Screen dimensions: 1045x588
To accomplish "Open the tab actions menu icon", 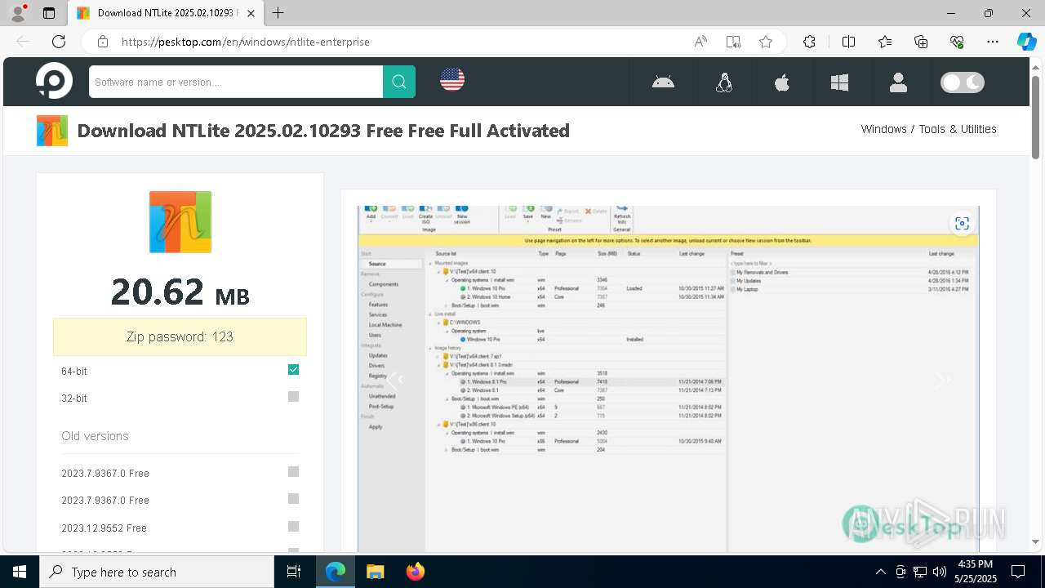I will [49, 13].
